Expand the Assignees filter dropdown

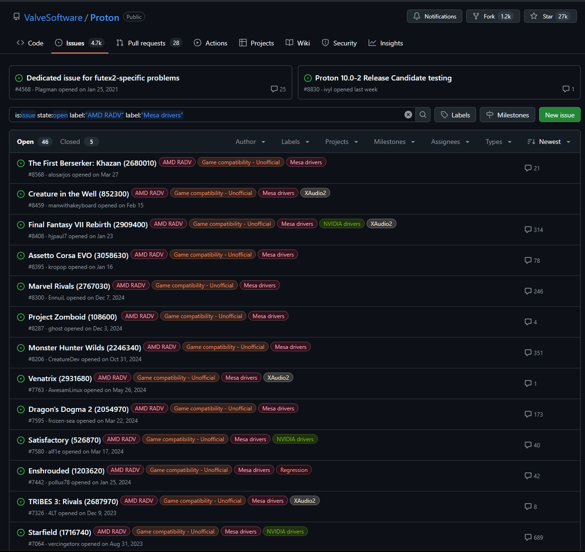(x=450, y=142)
